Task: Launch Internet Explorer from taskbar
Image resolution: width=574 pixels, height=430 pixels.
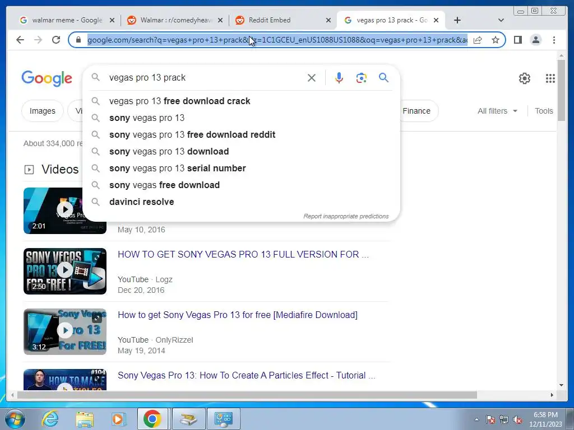Action: [50, 419]
